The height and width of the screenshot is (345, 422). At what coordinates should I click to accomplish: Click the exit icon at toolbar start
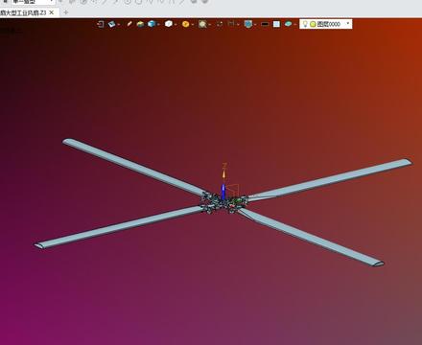tap(101, 24)
